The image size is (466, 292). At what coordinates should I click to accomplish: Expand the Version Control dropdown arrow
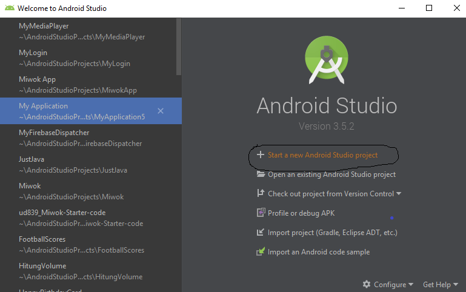pyautogui.click(x=399, y=194)
